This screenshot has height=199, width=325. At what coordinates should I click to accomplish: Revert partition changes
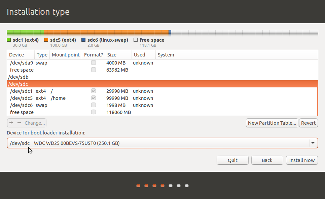pyautogui.click(x=308, y=123)
